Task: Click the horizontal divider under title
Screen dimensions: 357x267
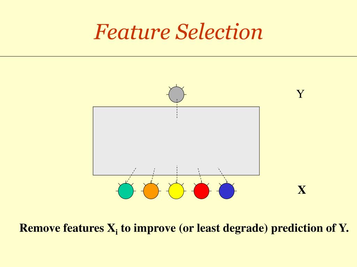Action: pos(178,56)
